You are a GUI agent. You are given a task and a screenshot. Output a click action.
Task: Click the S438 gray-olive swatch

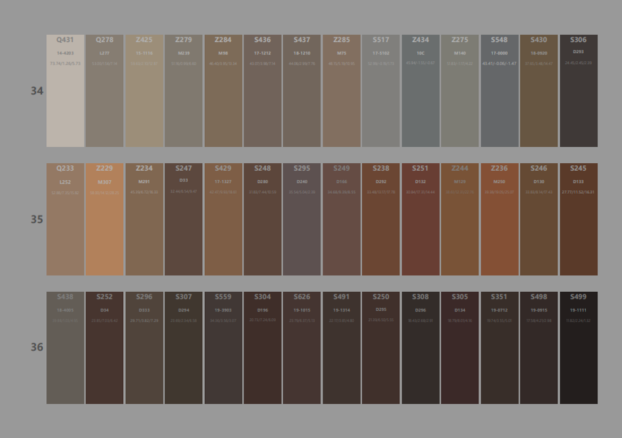(65, 348)
